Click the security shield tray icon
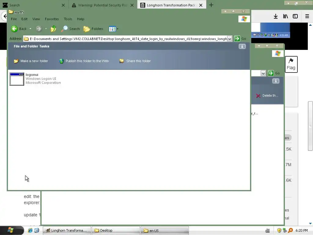Image resolution: width=313 pixels, height=235 pixels. [279, 231]
